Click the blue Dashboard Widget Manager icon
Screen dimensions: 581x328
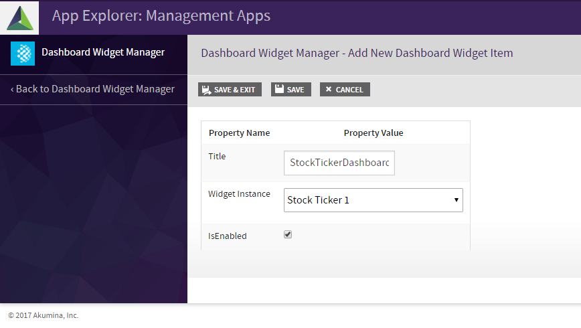[x=23, y=54]
